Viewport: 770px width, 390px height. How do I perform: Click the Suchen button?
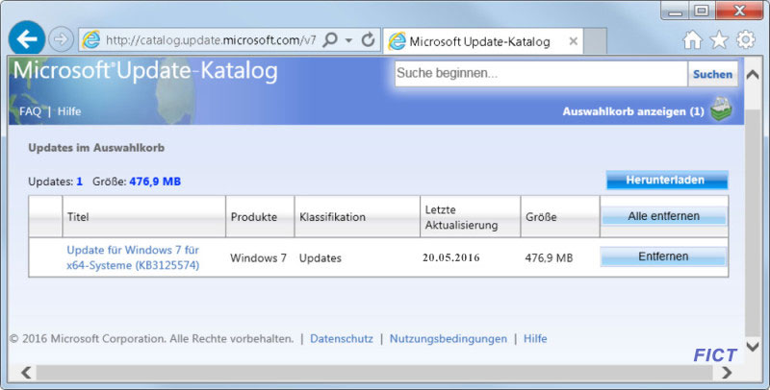[x=712, y=74]
